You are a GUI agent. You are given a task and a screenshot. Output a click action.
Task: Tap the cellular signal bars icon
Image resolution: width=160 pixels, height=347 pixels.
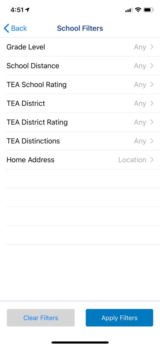[129, 10]
